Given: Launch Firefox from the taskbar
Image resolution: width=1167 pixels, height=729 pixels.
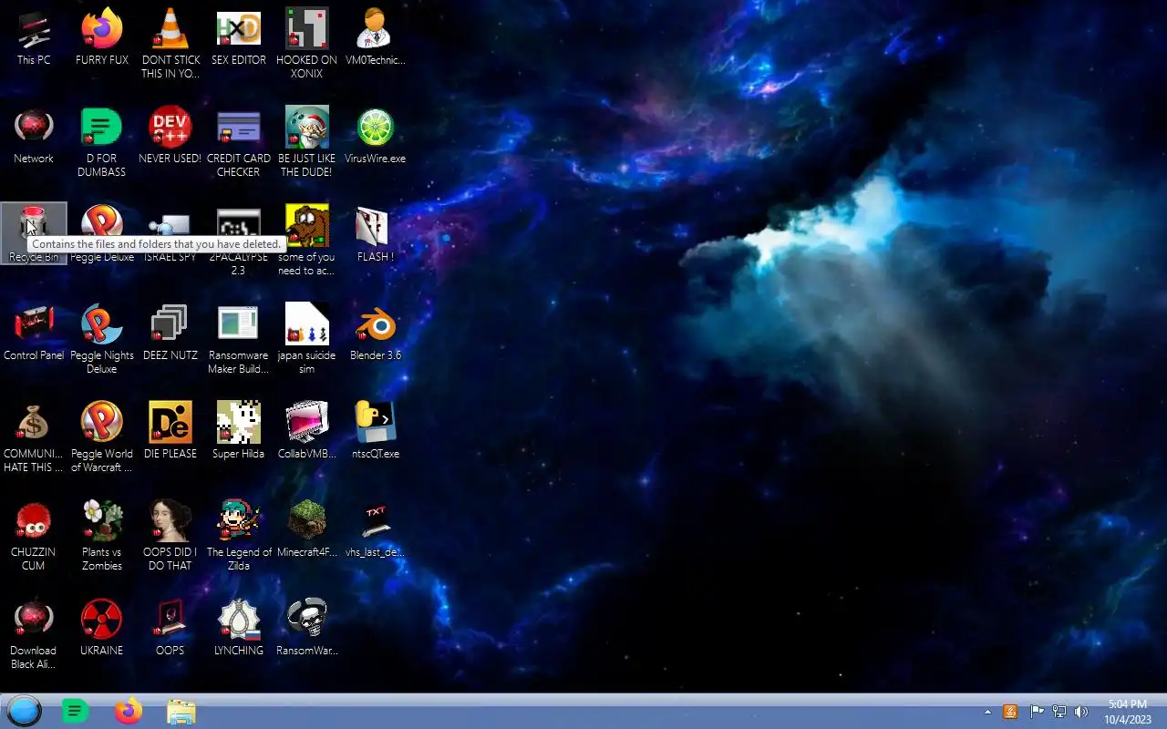Looking at the screenshot, I should tap(129, 711).
